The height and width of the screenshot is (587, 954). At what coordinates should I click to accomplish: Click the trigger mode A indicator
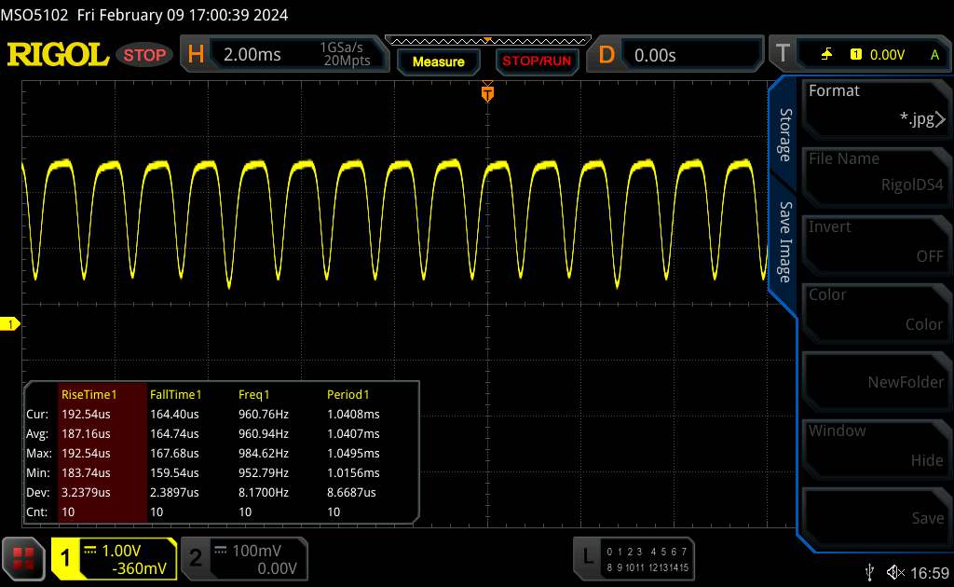[x=935, y=55]
